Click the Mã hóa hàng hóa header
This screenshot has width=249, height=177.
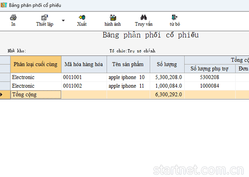(84, 64)
